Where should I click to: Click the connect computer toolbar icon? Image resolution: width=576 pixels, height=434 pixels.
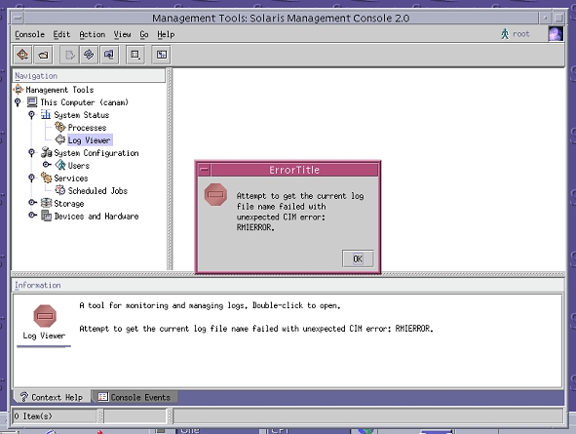tap(109, 55)
